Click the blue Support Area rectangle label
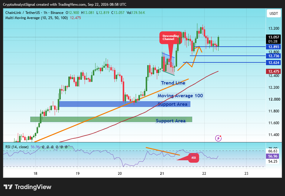Viewport: 285px width, 196px height. [x=172, y=104]
